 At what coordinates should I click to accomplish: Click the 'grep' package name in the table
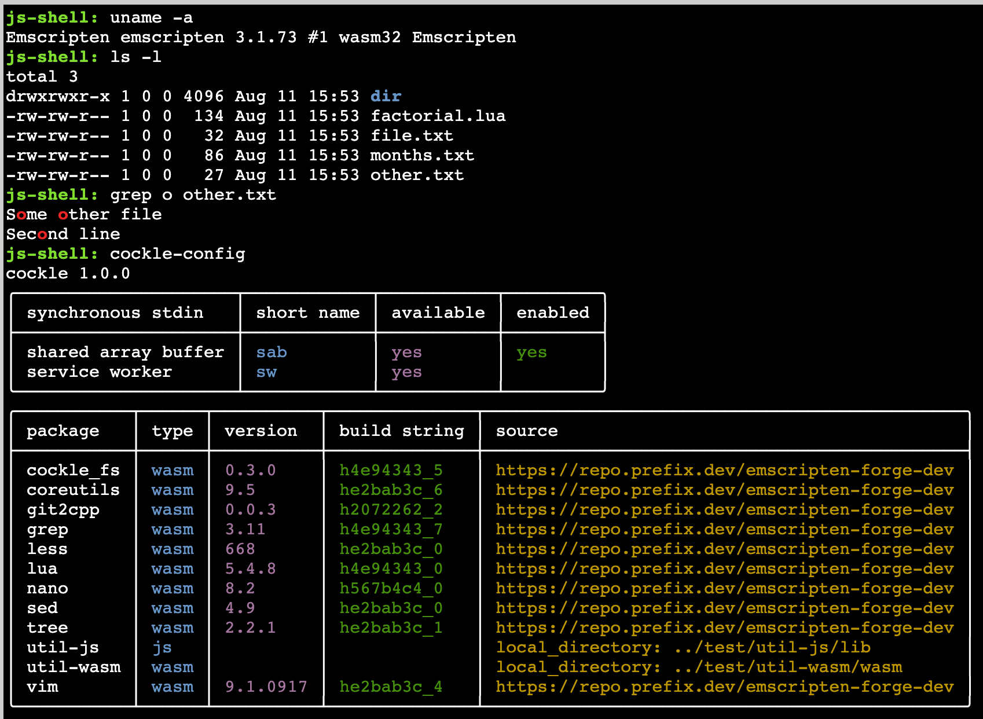coord(47,530)
